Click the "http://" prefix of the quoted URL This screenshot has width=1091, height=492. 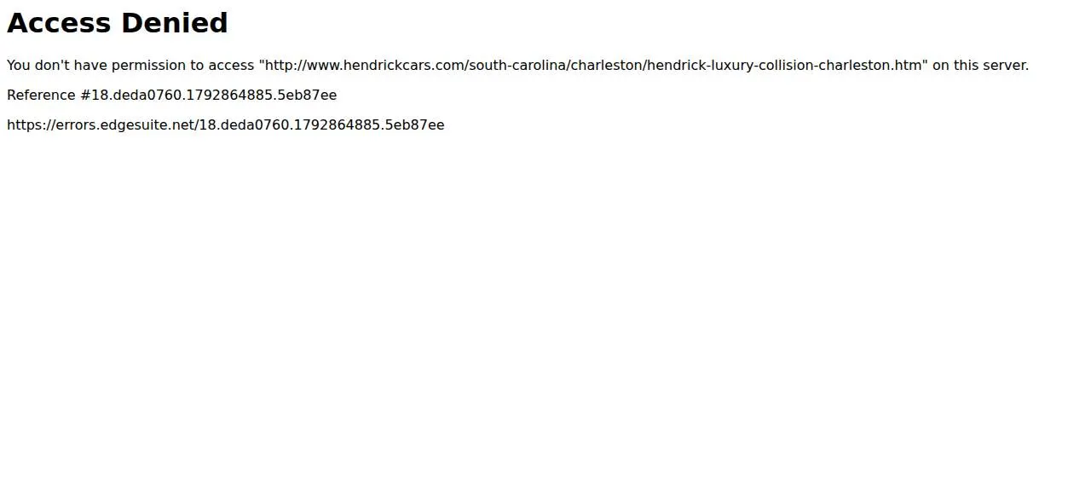click(287, 65)
